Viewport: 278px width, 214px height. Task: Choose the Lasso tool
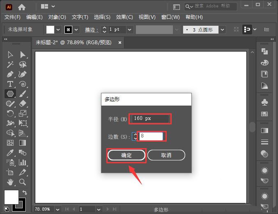[23, 65]
